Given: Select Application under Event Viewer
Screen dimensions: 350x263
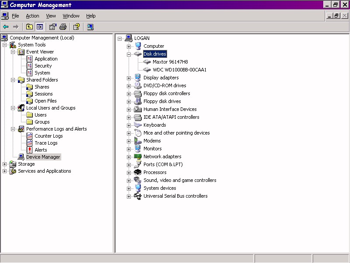Looking at the screenshot, I should 46,59.
